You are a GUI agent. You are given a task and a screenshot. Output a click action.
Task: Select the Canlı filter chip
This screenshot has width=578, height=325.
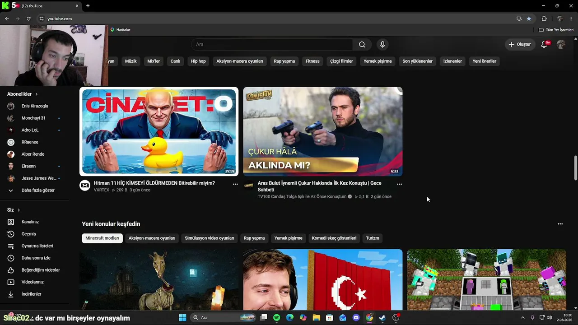175,61
